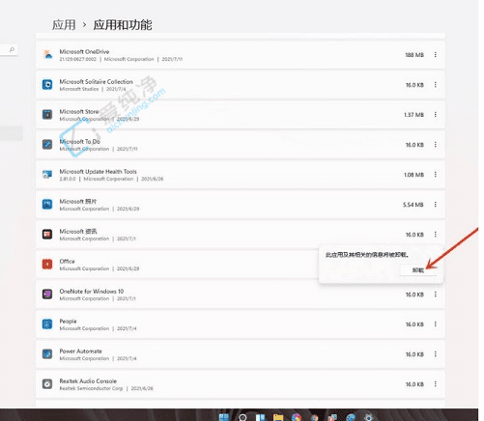This screenshot has height=421, width=484.
Task: Click the 1.37 MB size value
Action: pyautogui.click(x=414, y=115)
